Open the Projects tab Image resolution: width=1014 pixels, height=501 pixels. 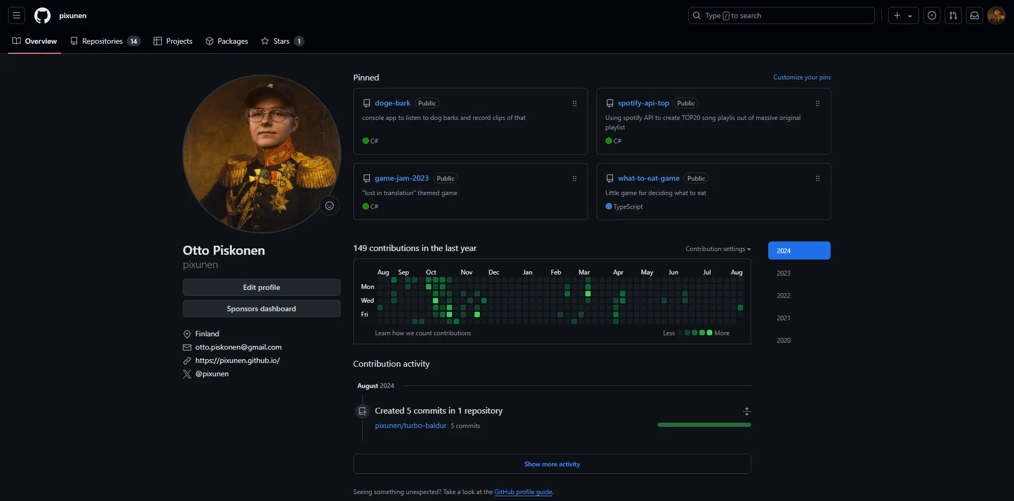173,41
